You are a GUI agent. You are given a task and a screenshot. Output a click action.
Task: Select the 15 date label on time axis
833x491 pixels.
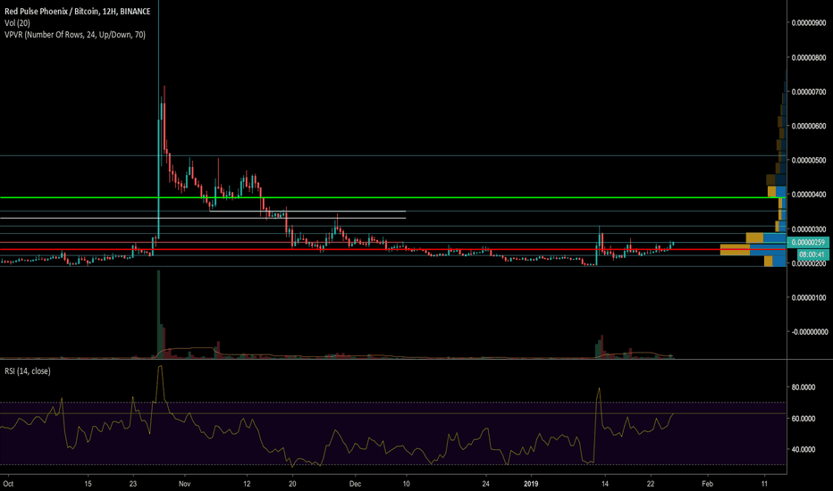click(88, 484)
